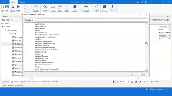Click type list scroll-up arrow
Screen dimensions: 172x96
click(x=146, y=24)
